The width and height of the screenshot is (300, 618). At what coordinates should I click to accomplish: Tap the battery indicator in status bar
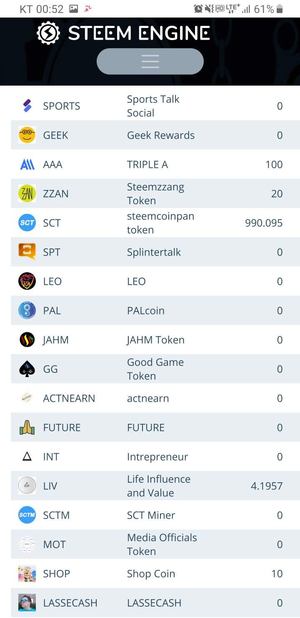pyautogui.click(x=280, y=9)
